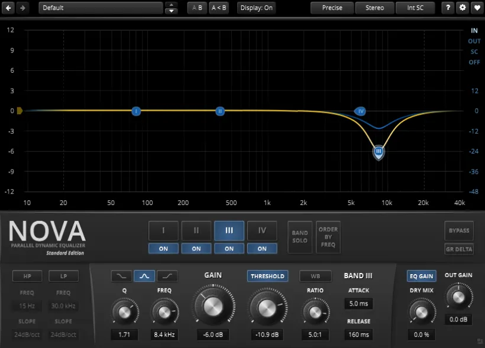Copy A to B with A<B button
The image size is (485, 348).
point(219,8)
